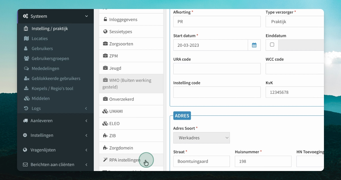
Task: Expand the Aanleveren menu arrow
Action: click(x=86, y=121)
